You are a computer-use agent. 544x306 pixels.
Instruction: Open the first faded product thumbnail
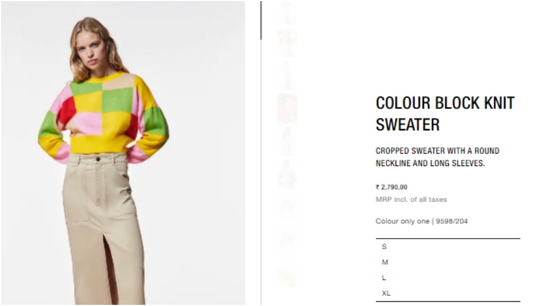[287, 12]
